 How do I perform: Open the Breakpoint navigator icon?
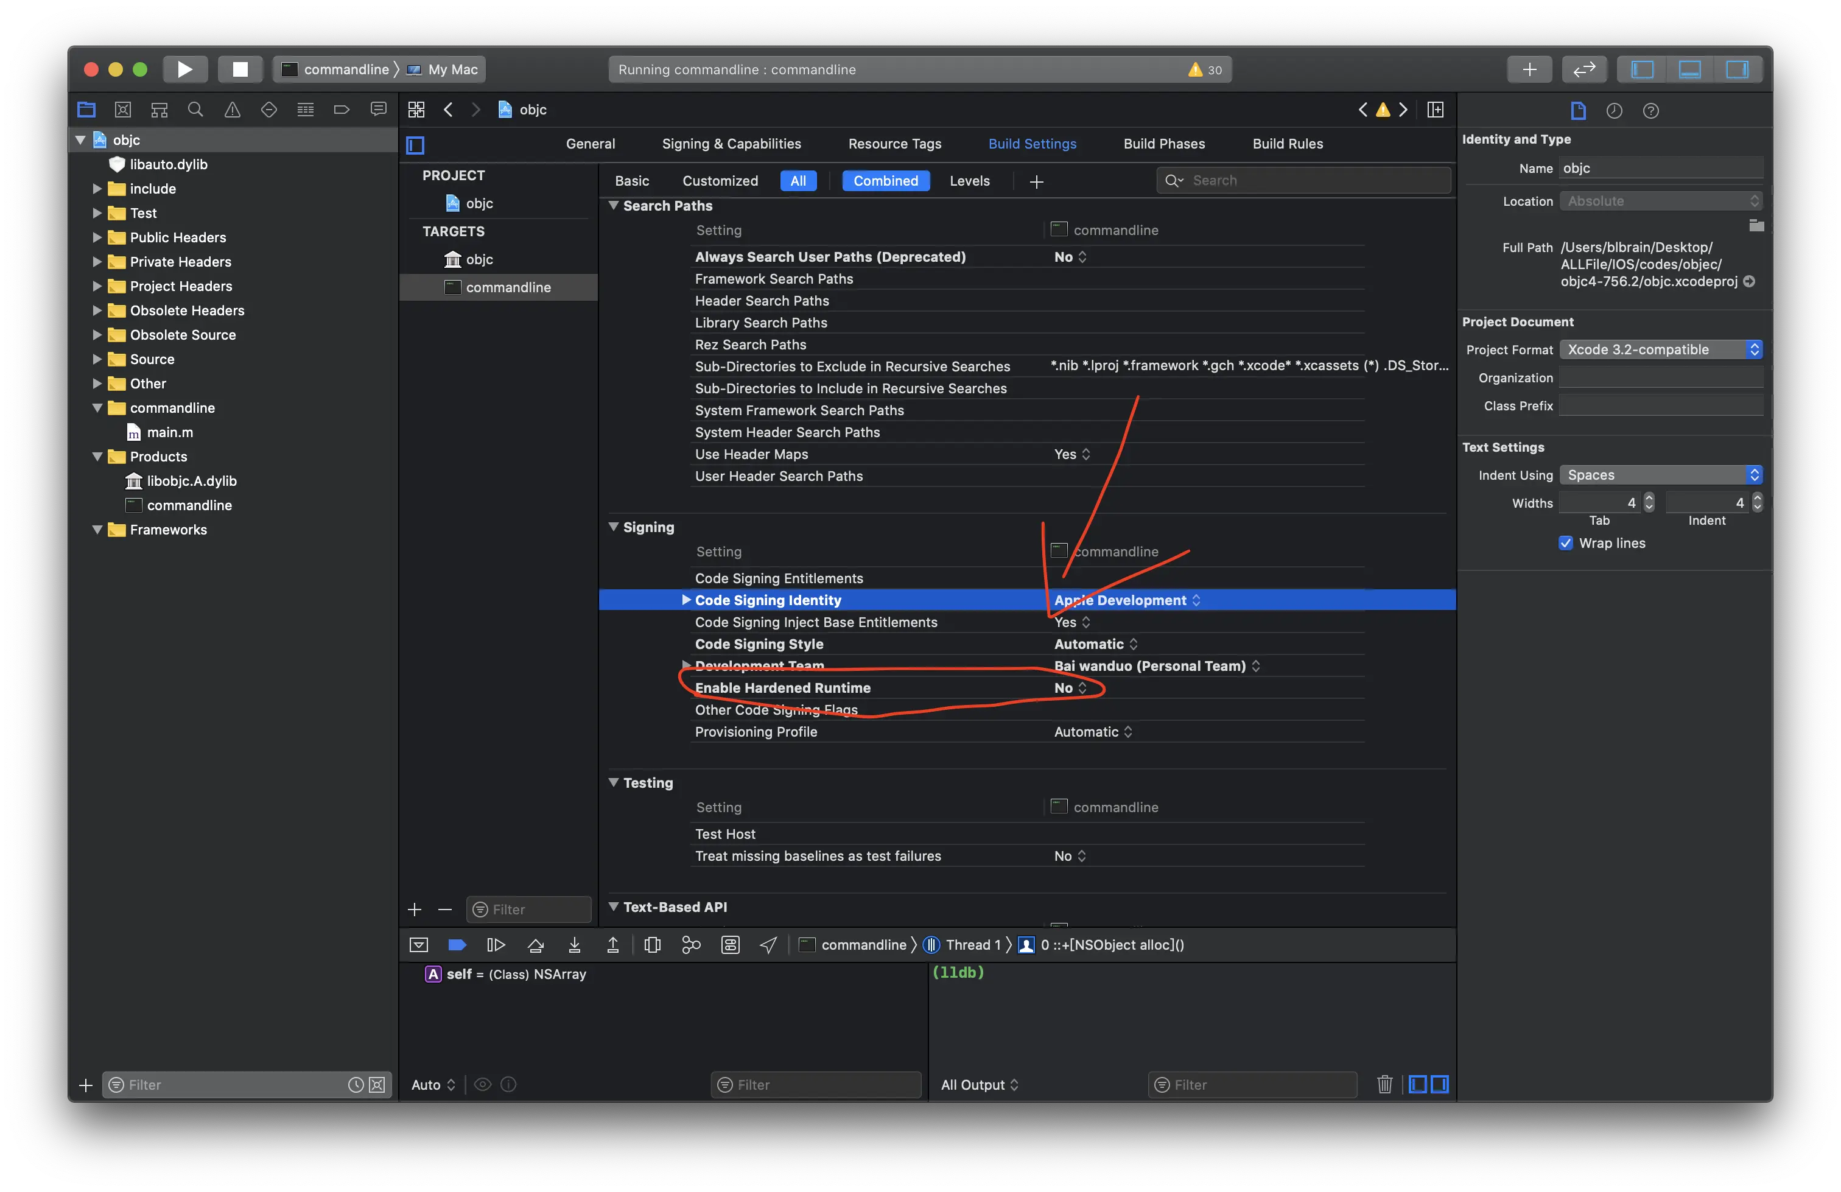341,110
